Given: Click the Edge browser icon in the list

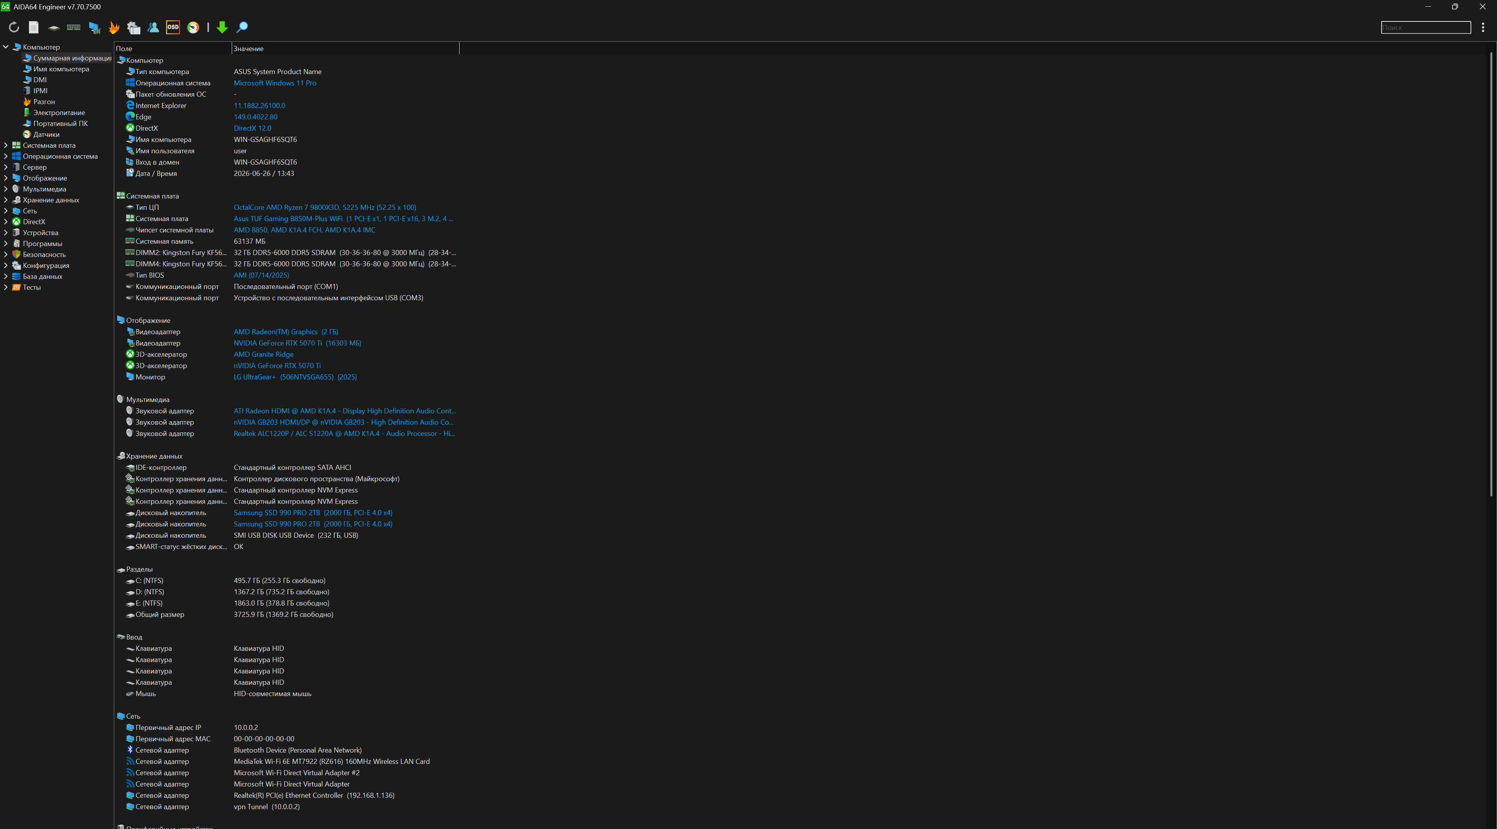Looking at the screenshot, I should 130,116.
